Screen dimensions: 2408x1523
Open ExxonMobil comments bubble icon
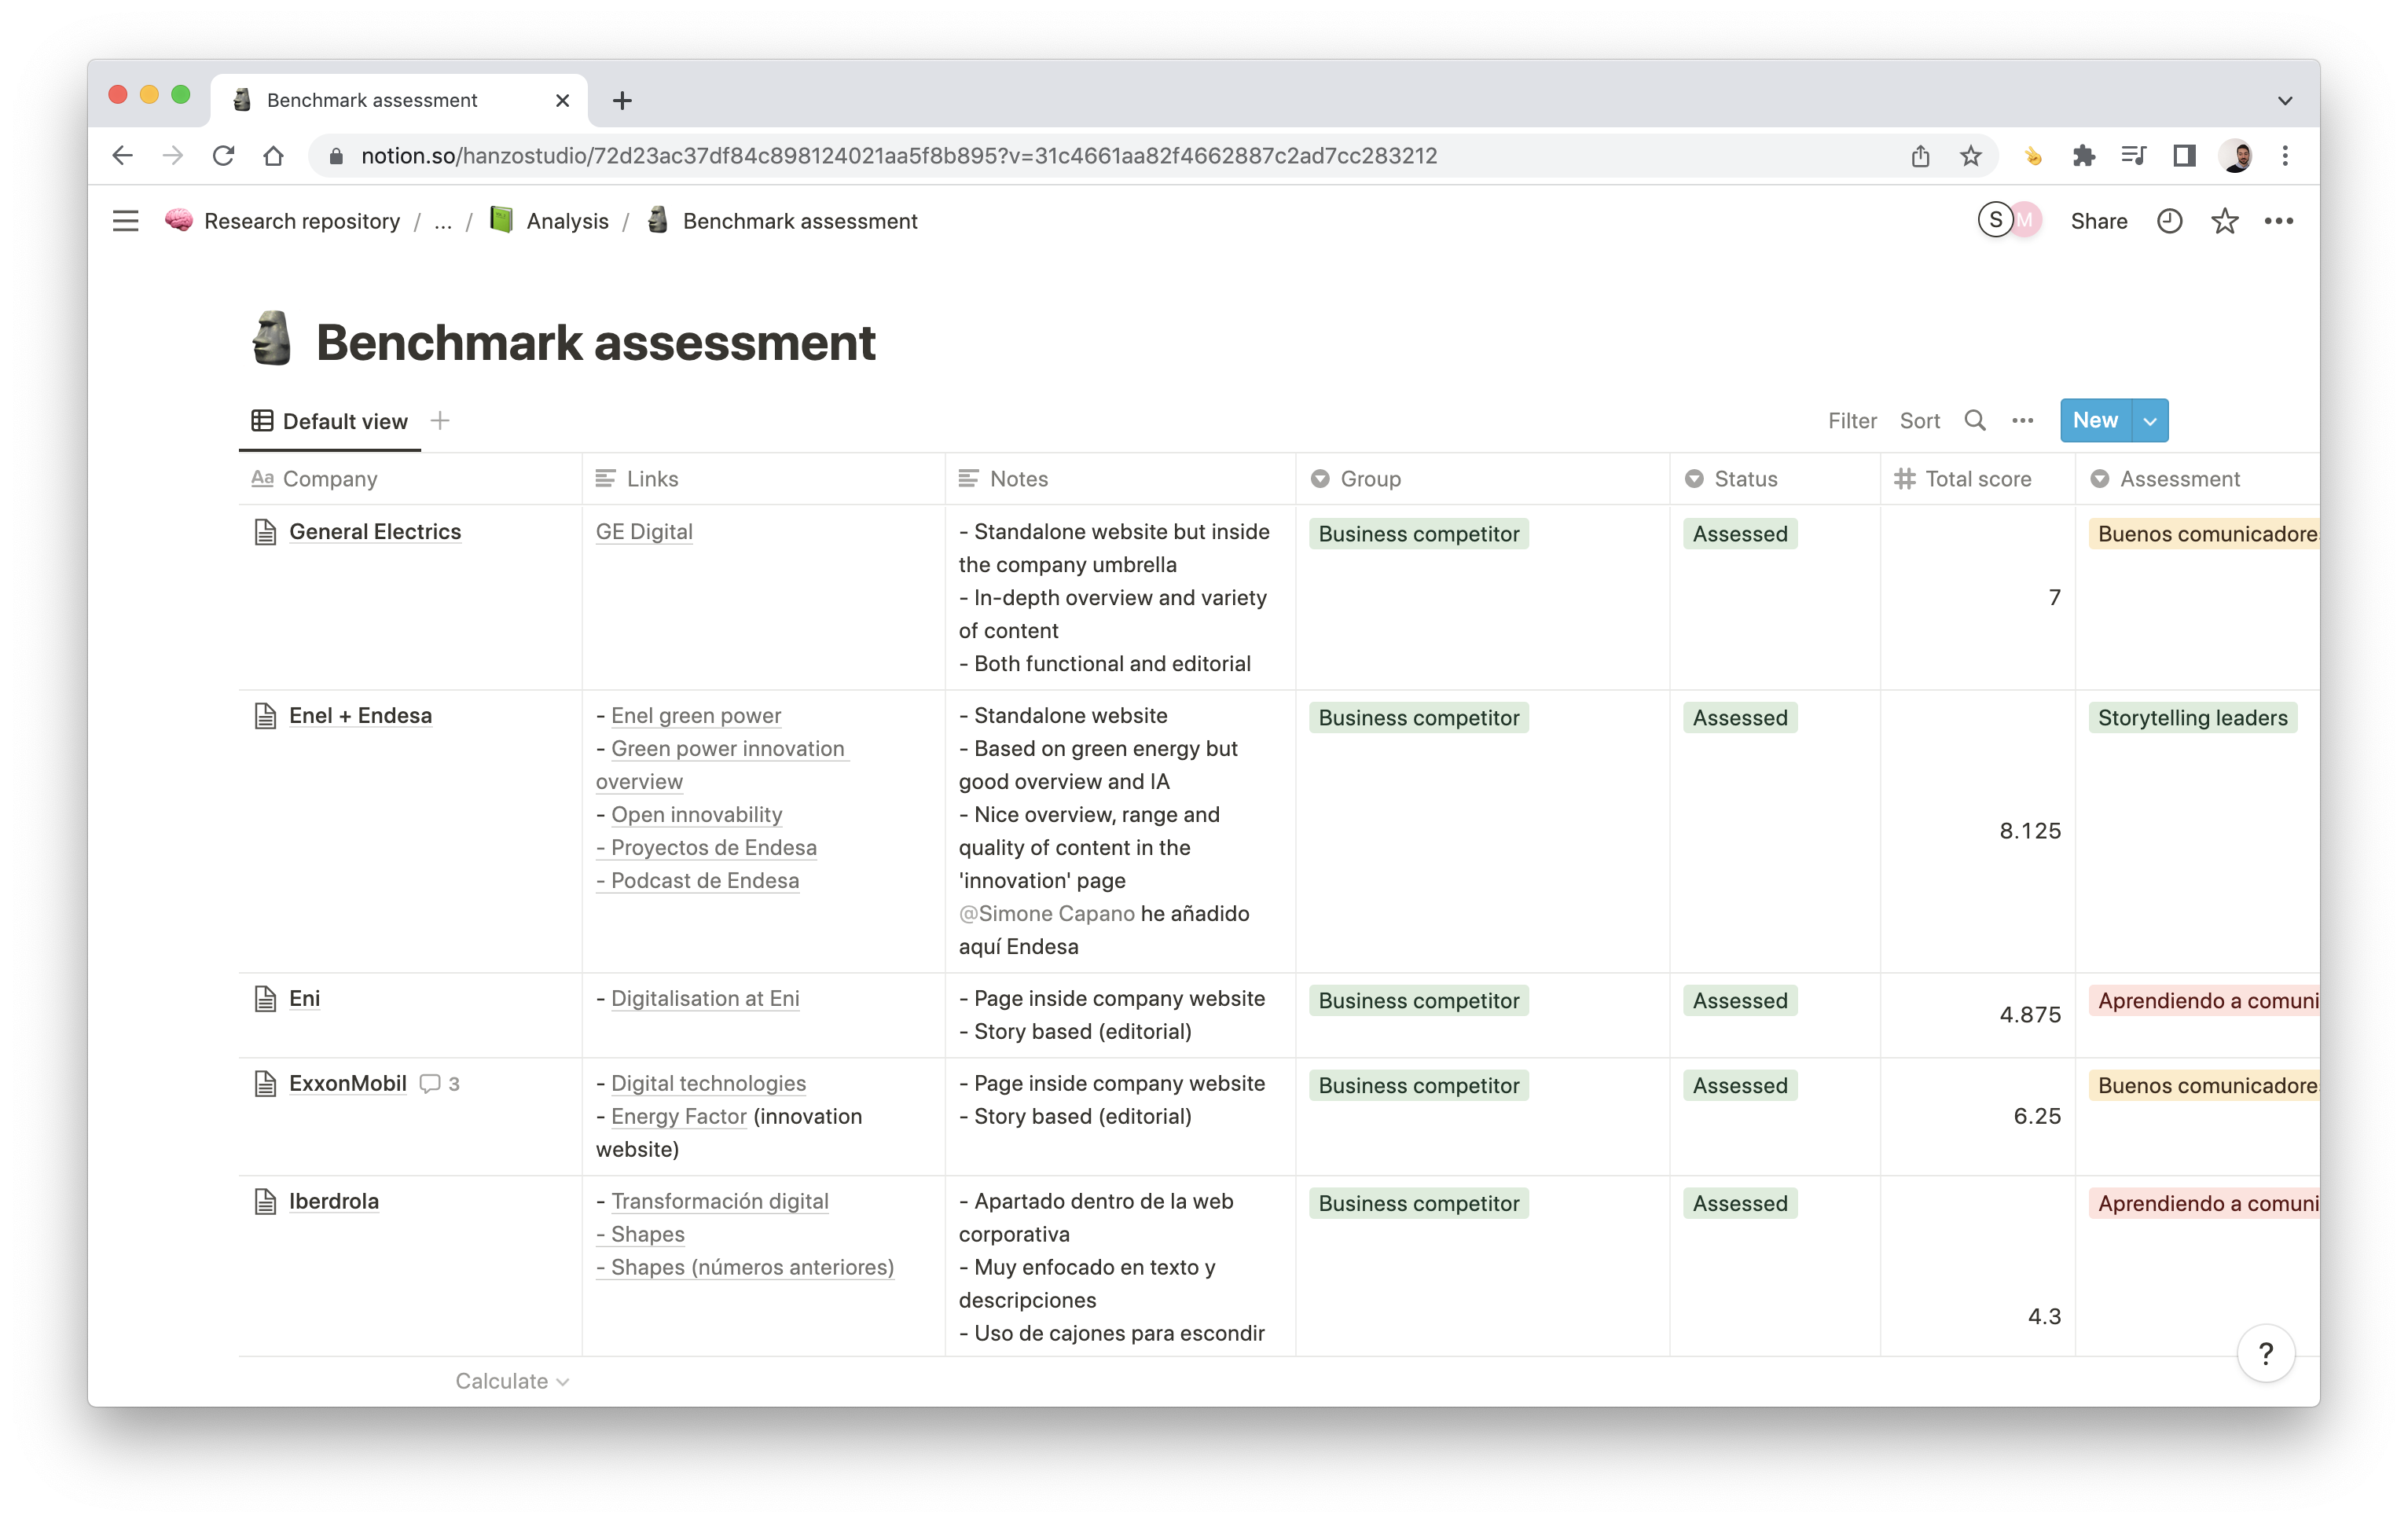coord(430,1083)
